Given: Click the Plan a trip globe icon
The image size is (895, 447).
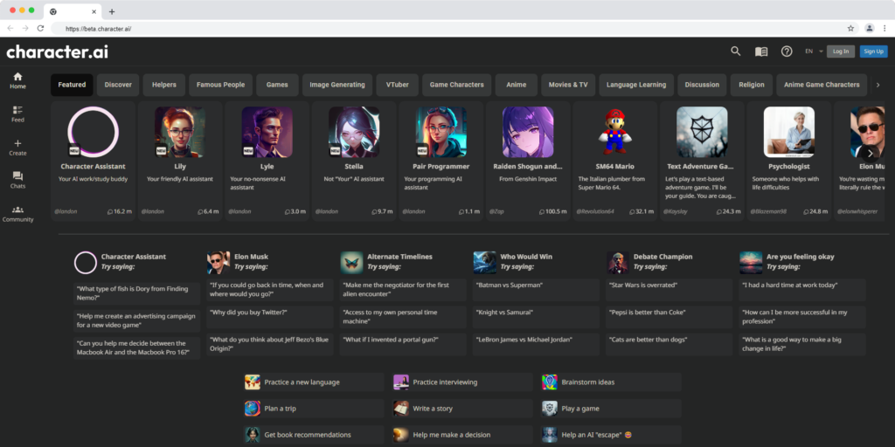Looking at the screenshot, I should [x=253, y=409].
